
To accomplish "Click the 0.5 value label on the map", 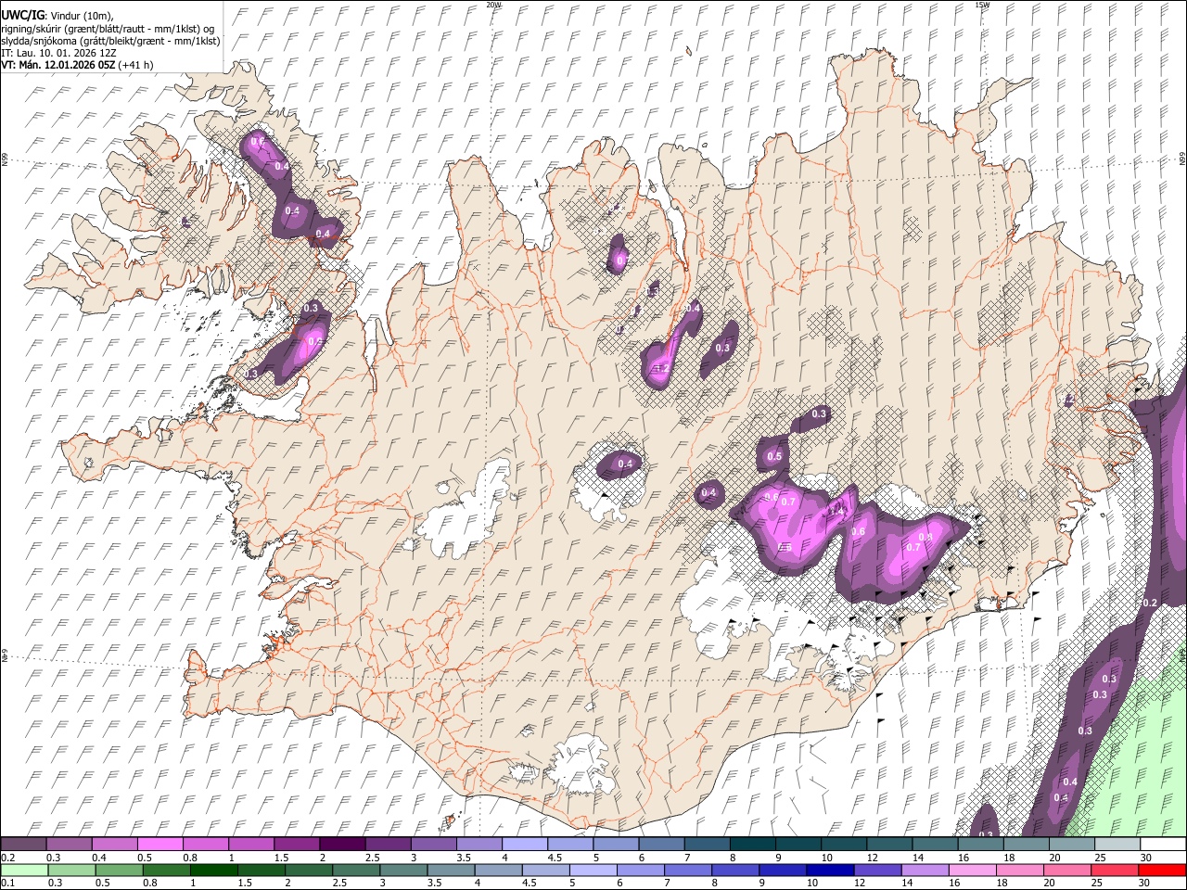I will click(774, 456).
